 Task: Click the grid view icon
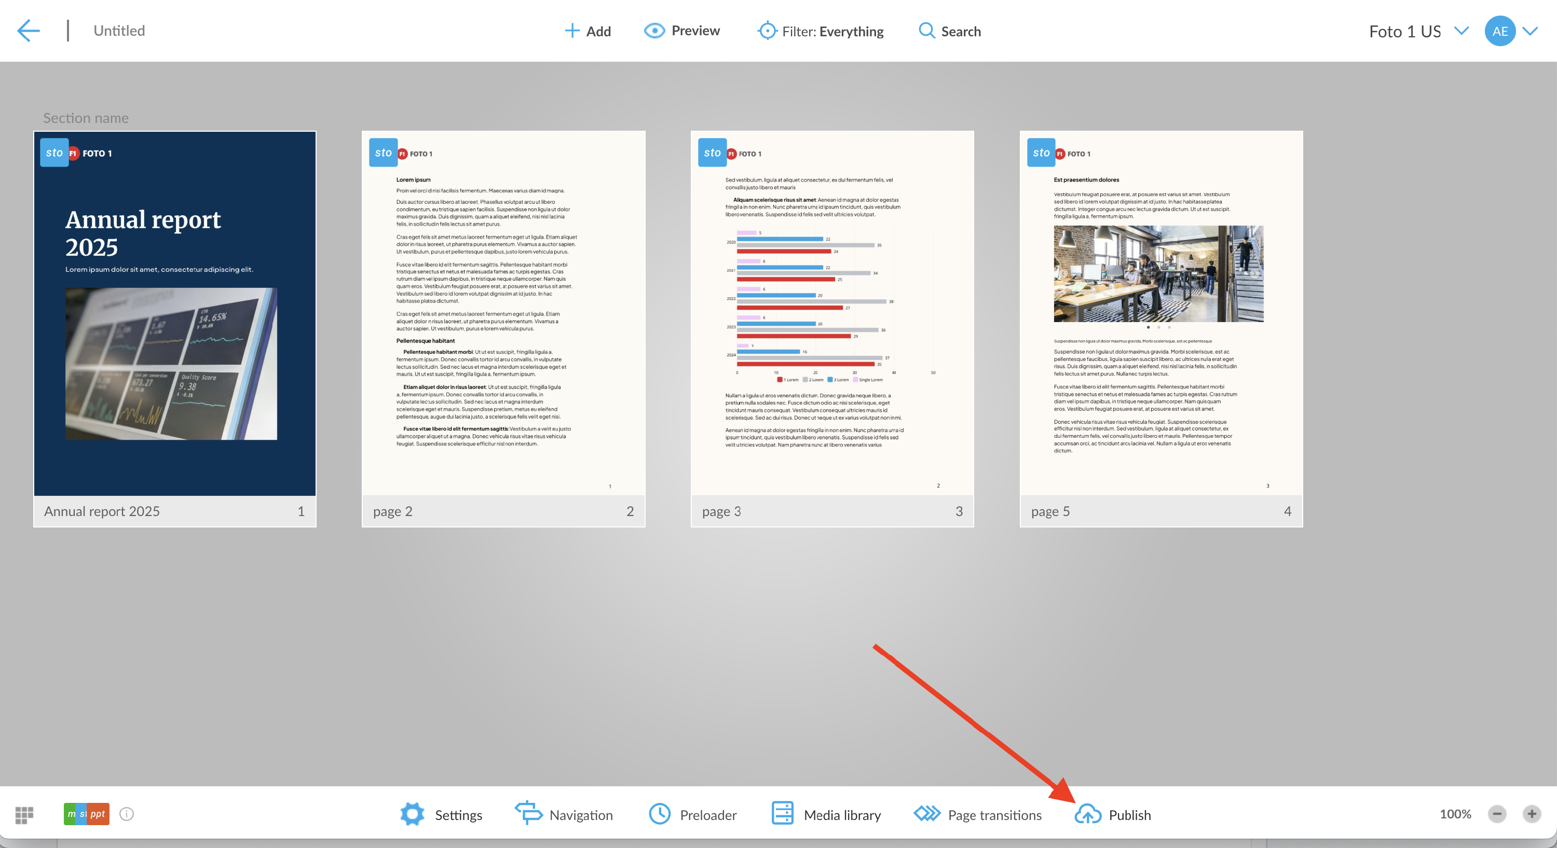click(24, 815)
